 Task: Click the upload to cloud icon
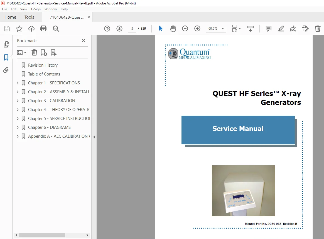[x=31, y=29]
